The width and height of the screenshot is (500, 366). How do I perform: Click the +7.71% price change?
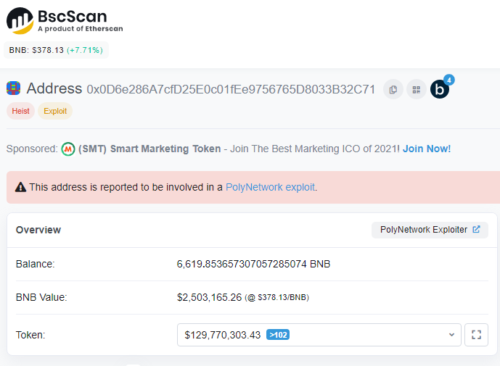(85, 50)
